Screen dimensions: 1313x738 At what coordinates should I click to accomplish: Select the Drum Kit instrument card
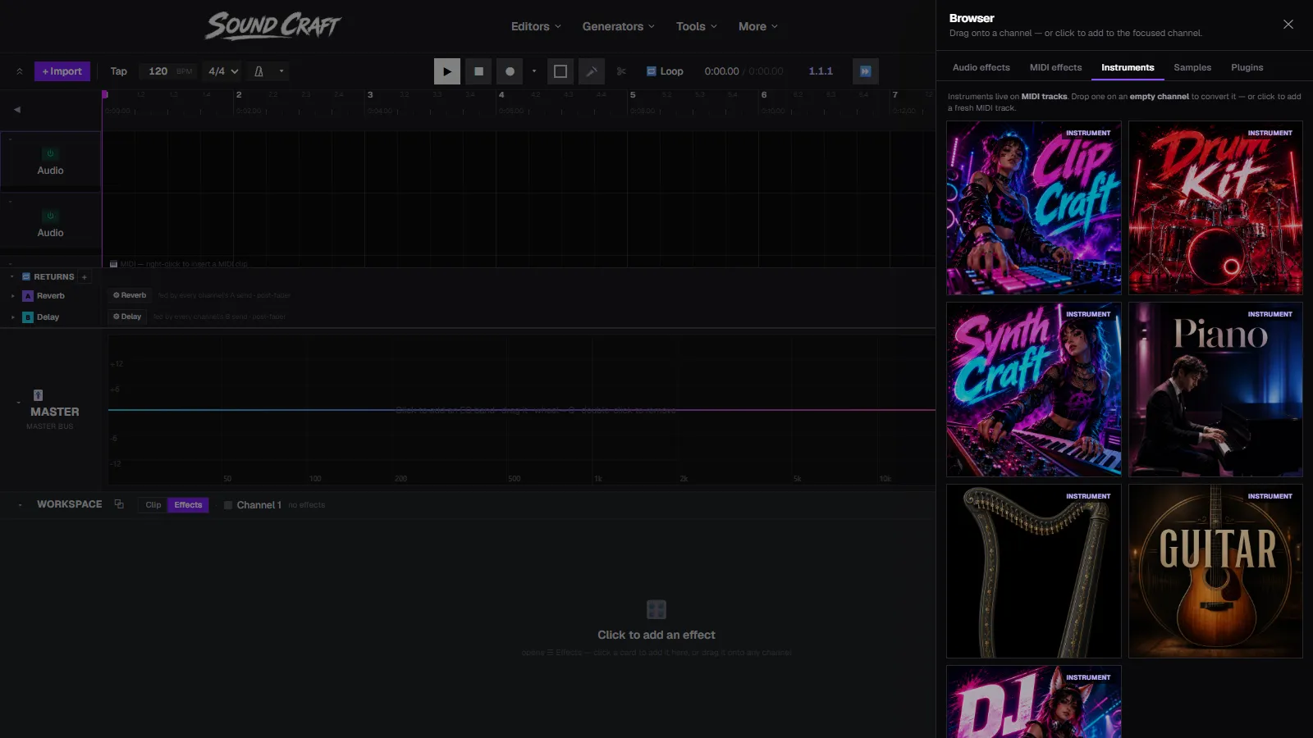point(1215,208)
